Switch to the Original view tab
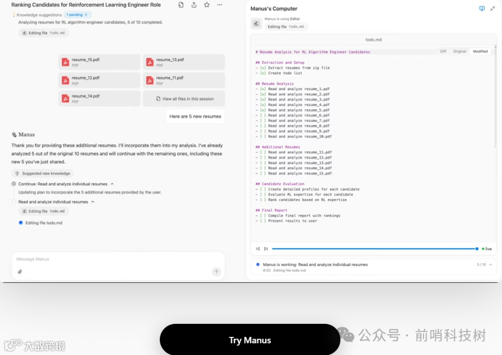This screenshot has height=355, width=502. [x=459, y=51]
